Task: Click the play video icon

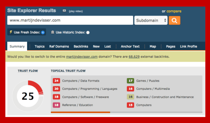Action: coord(64,11)
